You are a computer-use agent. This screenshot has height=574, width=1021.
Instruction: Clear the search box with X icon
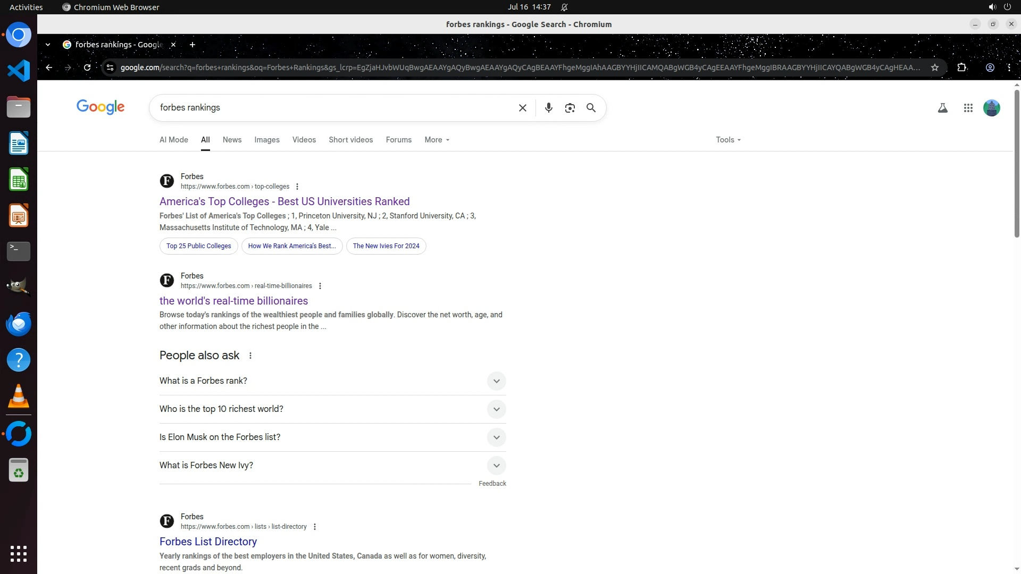coord(522,108)
